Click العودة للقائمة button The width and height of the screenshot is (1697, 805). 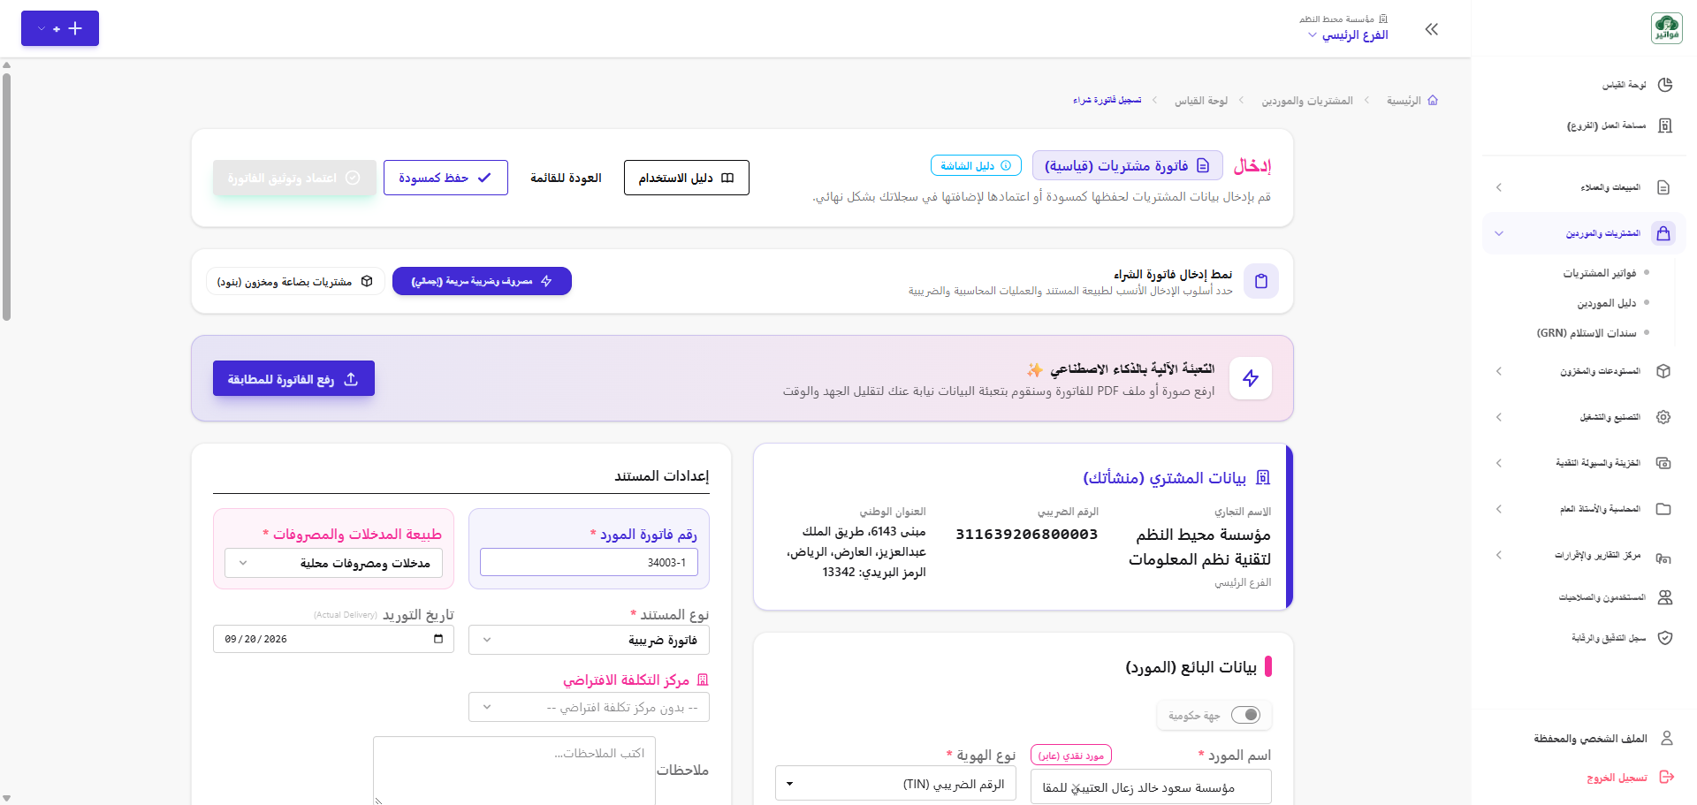566,178
